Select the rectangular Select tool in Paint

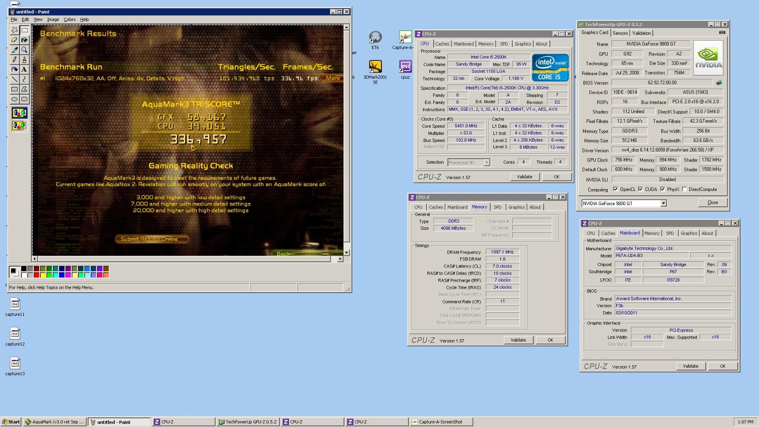tap(24, 30)
